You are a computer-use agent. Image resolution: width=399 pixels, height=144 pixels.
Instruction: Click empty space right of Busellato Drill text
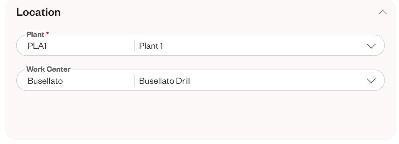click(272, 81)
